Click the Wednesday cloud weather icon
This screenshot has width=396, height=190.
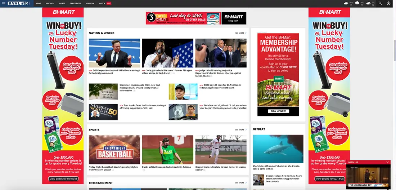coord(357,3)
